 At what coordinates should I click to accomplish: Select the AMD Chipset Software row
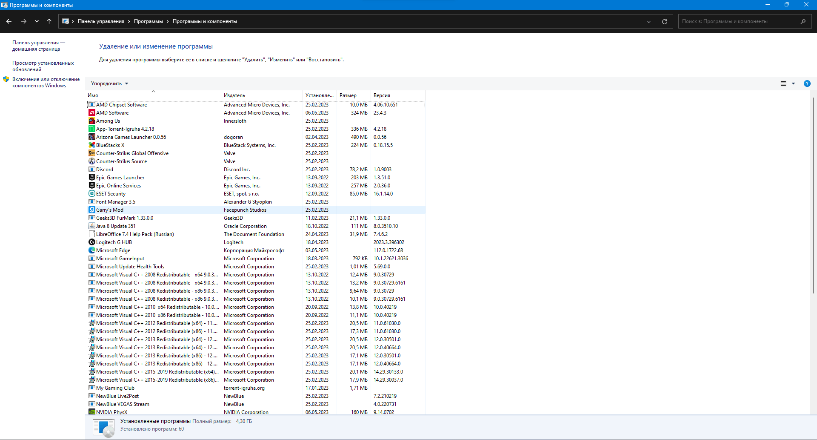[x=256, y=105]
